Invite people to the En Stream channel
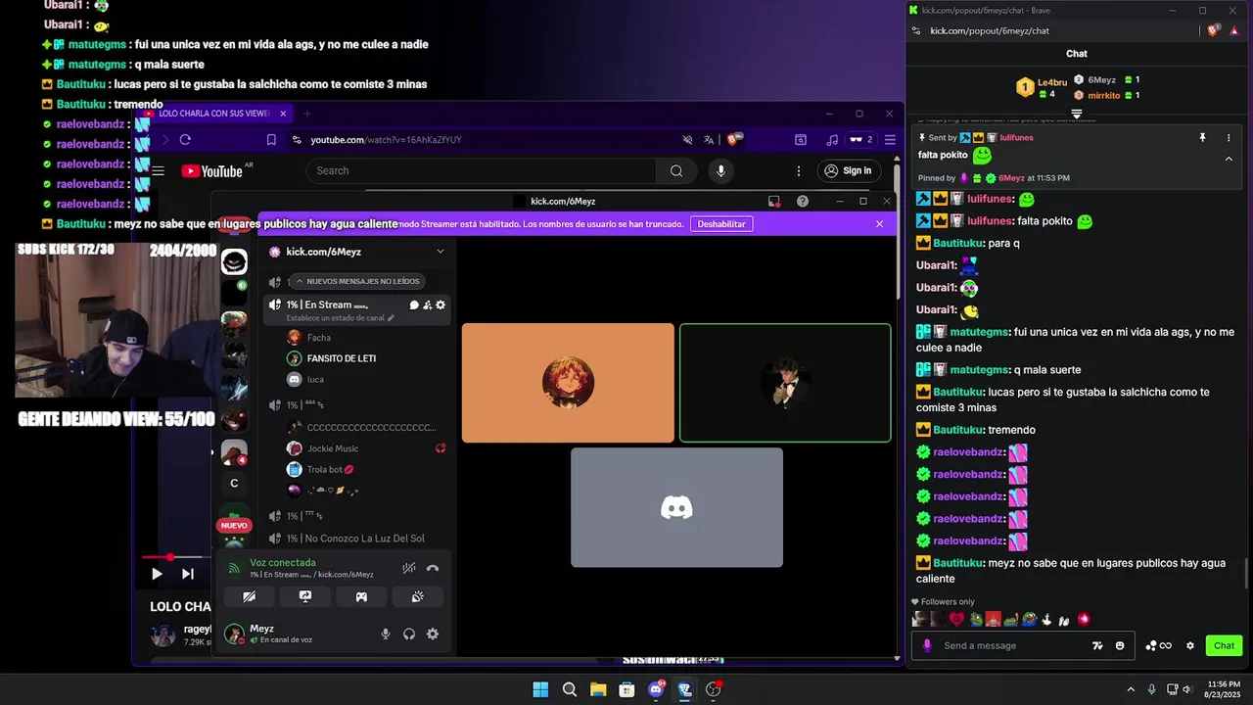This screenshot has height=705, width=1253. click(x=427, y=305)
